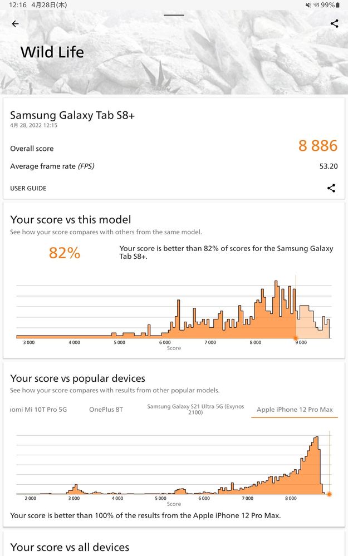
Task: Tap the orange score marker on model histogram
Action: click(x=296, y=338)
